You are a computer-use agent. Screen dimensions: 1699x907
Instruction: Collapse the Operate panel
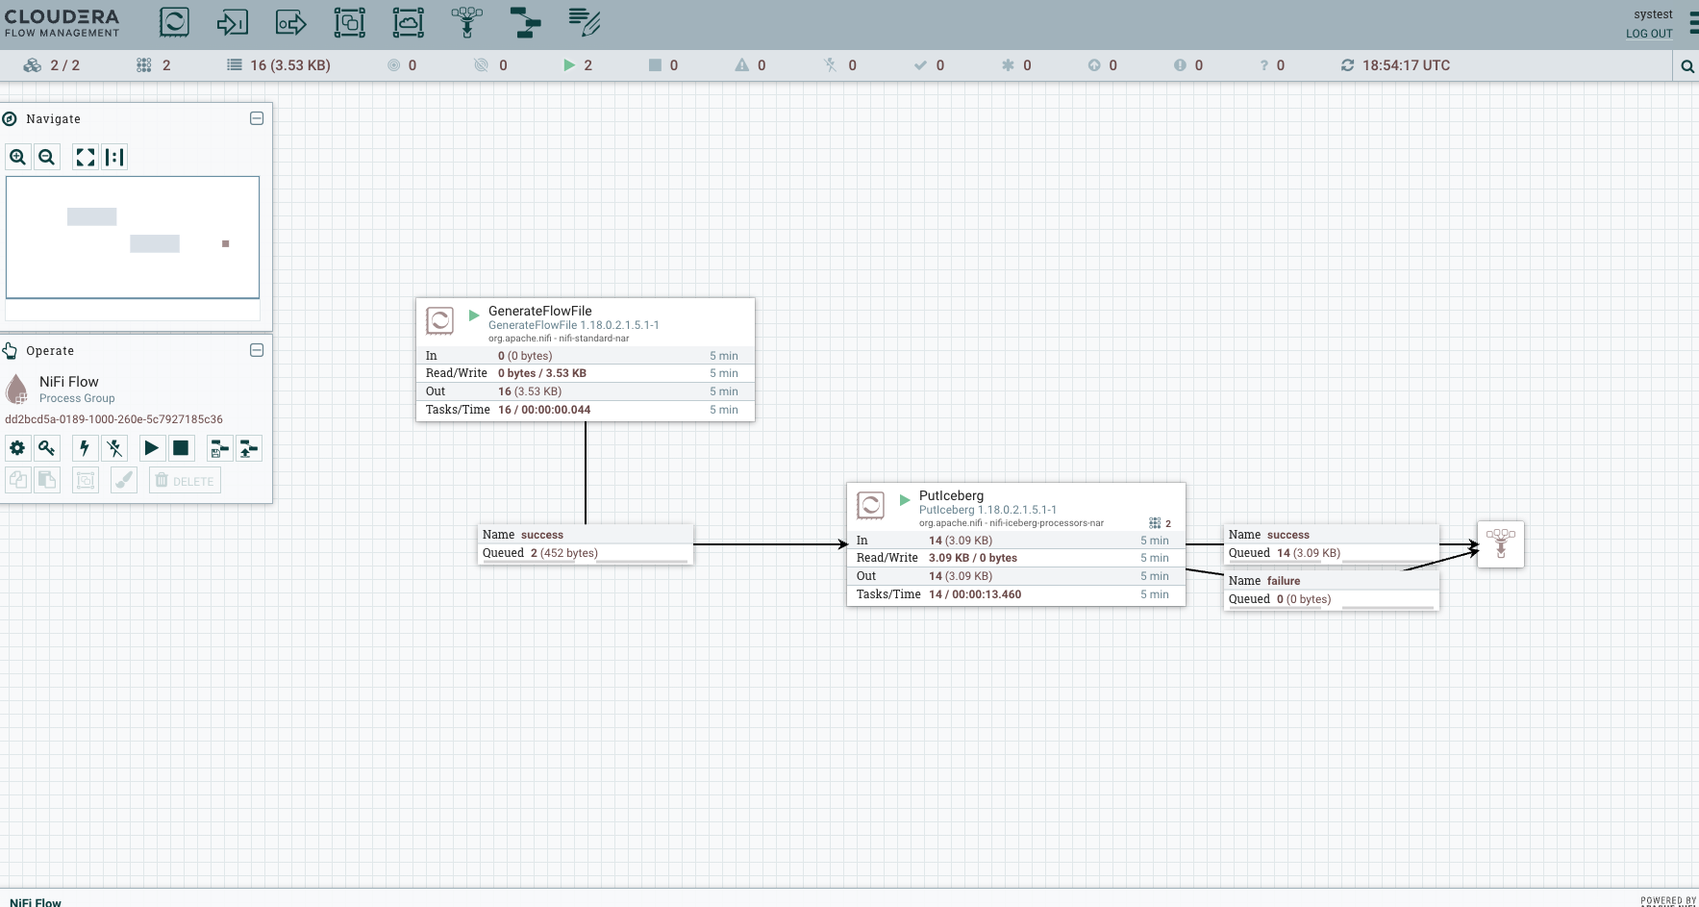(257, 350)
